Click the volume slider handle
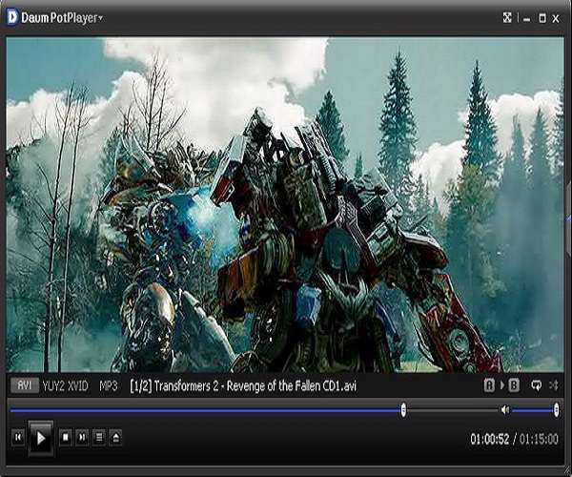The width and height of the screenshot is (572, 477). pyautogui.click(x=556, y=410)
